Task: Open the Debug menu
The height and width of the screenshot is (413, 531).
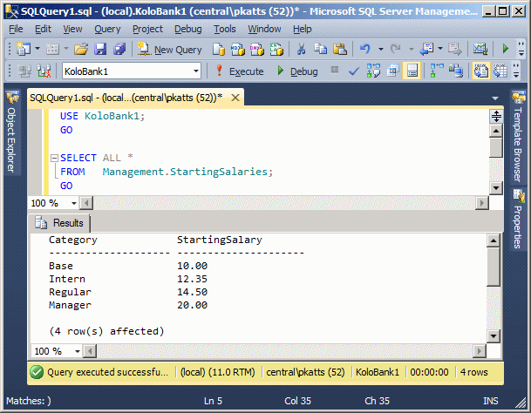Action: pos(188,29)
